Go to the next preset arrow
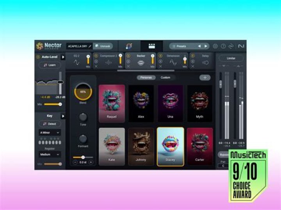281x210 pixels. coord(206,46)
